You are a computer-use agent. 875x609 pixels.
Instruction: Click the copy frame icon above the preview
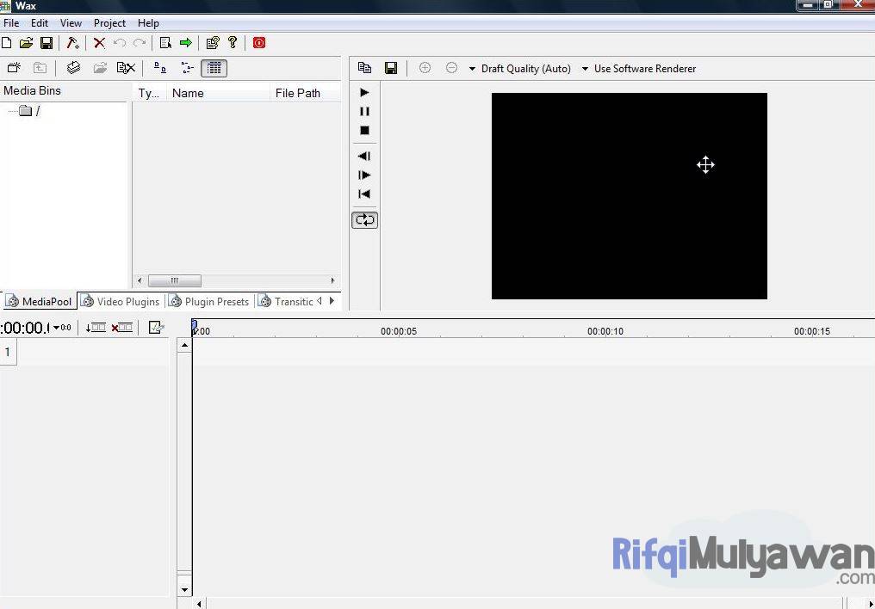[364, 67]
